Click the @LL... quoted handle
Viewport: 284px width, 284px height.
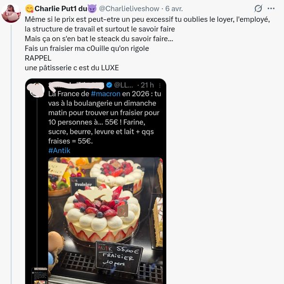[x=124, y=85]
